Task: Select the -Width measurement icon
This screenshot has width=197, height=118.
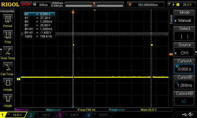Action: [8, 99]
